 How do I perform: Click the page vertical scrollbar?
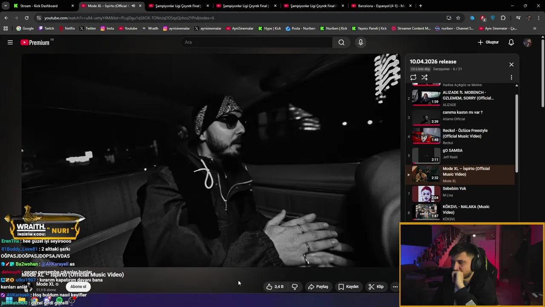pyautogui.click(x=543, y=72)
